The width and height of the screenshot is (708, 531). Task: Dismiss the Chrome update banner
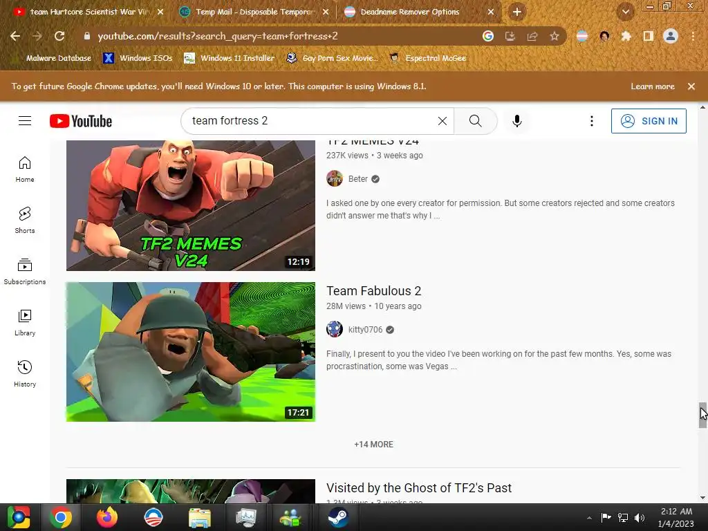click(x=691, y=86)
